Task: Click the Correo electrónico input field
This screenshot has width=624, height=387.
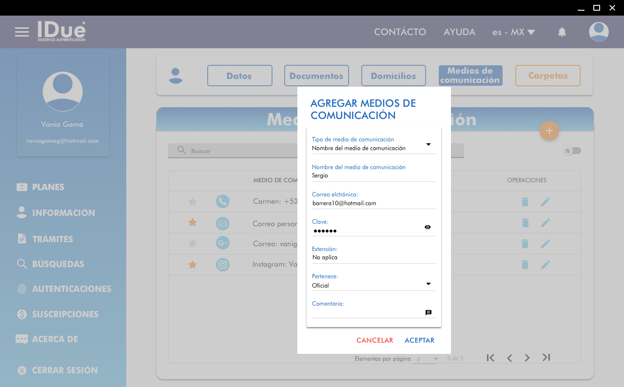Action: [373, 203]
